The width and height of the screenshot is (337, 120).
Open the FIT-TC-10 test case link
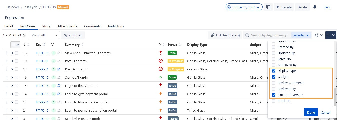tap(42, 53)
